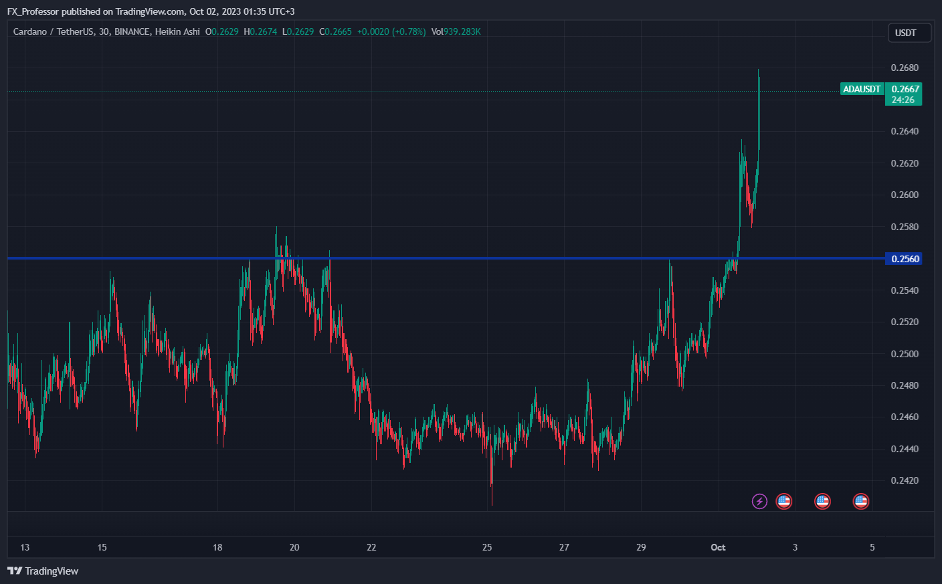Click the Vol 939.283K indicator
The height and width of the screenshot is (584, 942).
pos(456,31)
